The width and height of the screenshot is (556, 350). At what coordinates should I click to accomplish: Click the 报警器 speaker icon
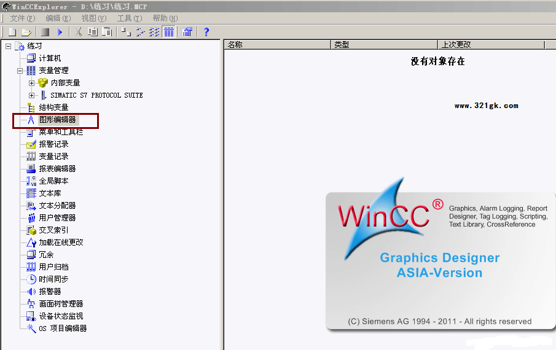pos(31,292)
